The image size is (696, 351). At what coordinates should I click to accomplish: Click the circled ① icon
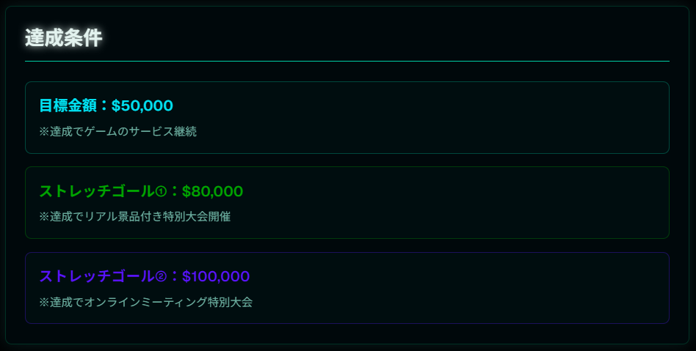(162, 192)
